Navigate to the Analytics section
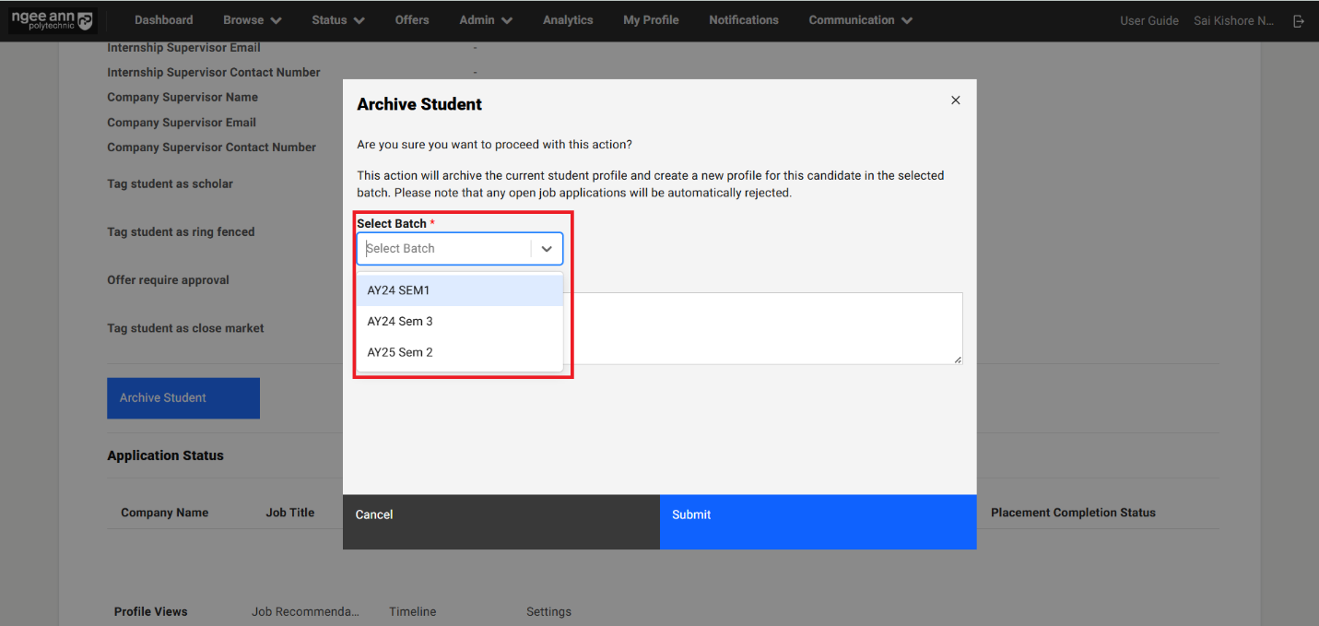This screenshot has width=1319, height=626. [x=567, y=18]
